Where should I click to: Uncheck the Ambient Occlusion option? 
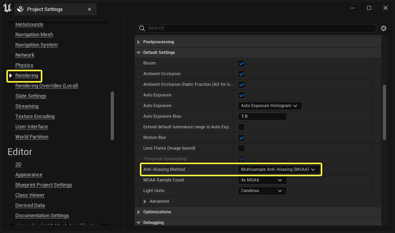coord(241,74)
